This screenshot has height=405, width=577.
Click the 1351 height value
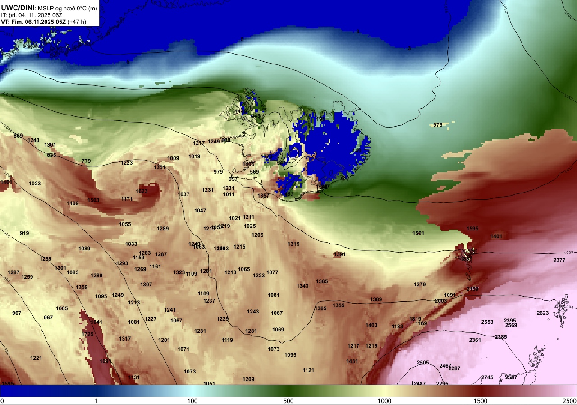pyautogui.click(x=160, y=167)
